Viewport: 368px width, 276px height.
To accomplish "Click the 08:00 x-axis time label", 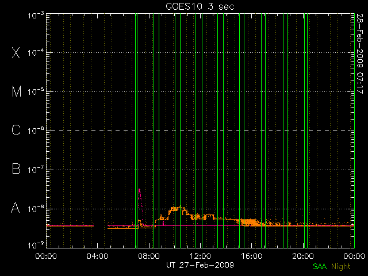I will click(149, 256).
